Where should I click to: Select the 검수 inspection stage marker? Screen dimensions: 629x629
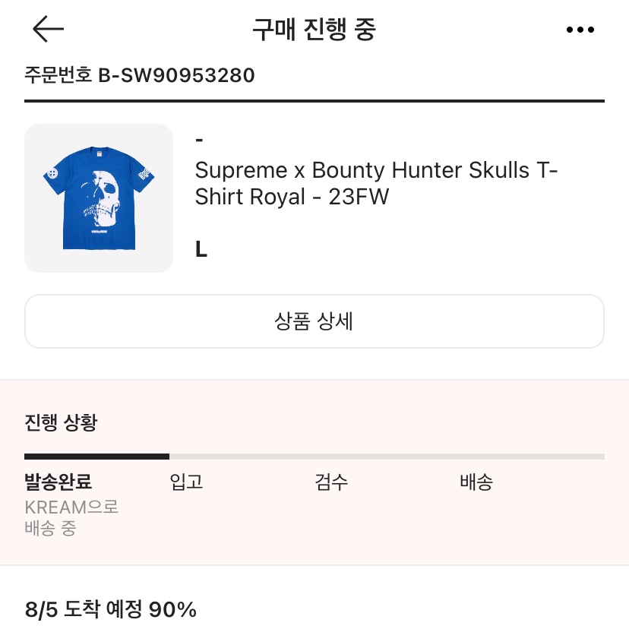tap(330, 482)
